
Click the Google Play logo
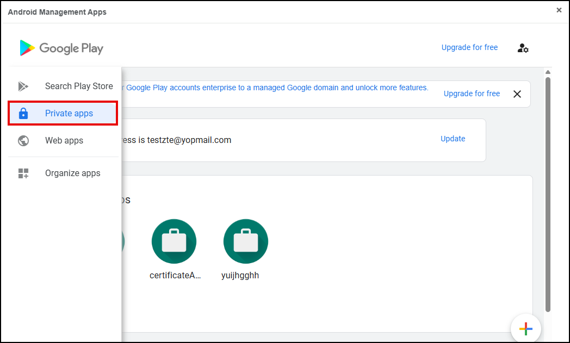61,48
